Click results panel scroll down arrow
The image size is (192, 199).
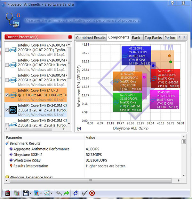(184, 175)
